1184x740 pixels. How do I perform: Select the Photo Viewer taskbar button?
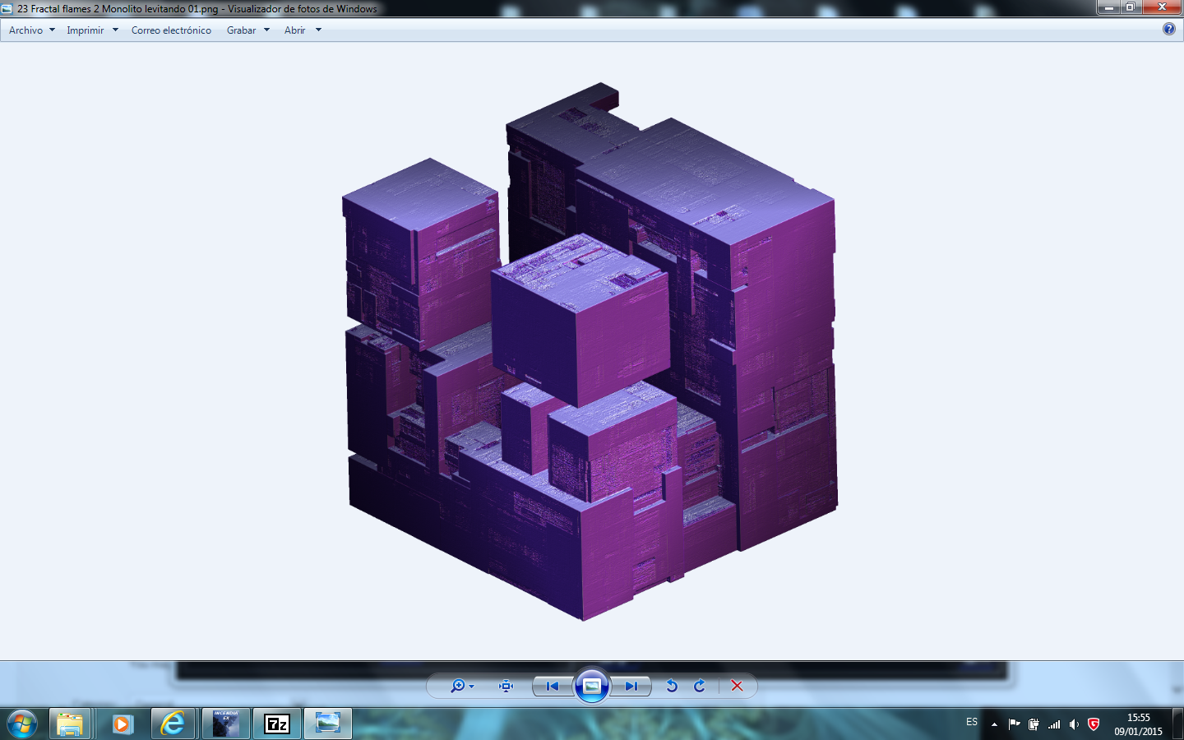point(328,724)
